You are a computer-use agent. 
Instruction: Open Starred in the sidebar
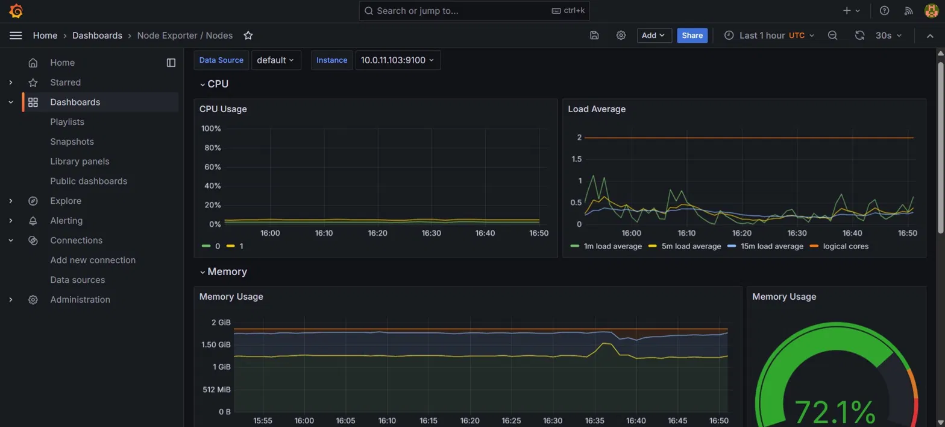click(x=65, y=83)
